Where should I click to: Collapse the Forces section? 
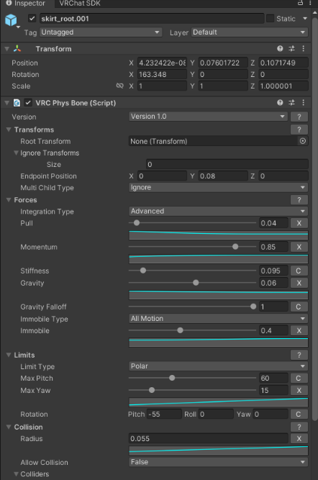pyautogui.click(x=9, y=200)
